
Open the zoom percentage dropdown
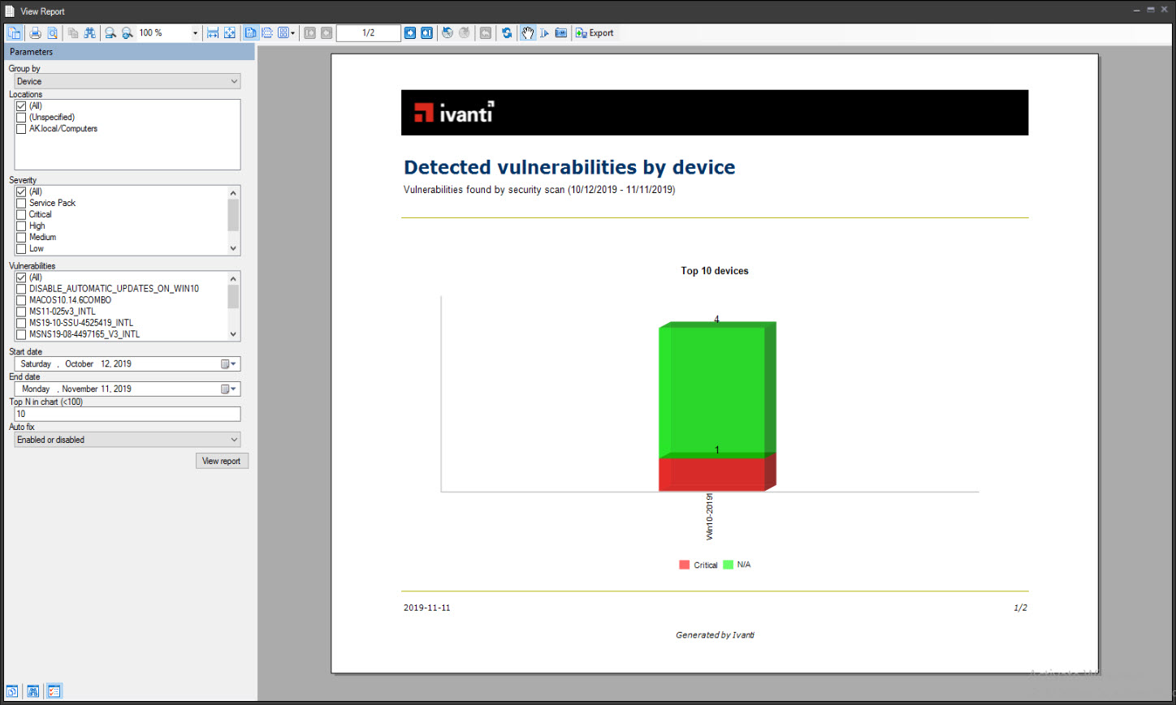point(195,32)
